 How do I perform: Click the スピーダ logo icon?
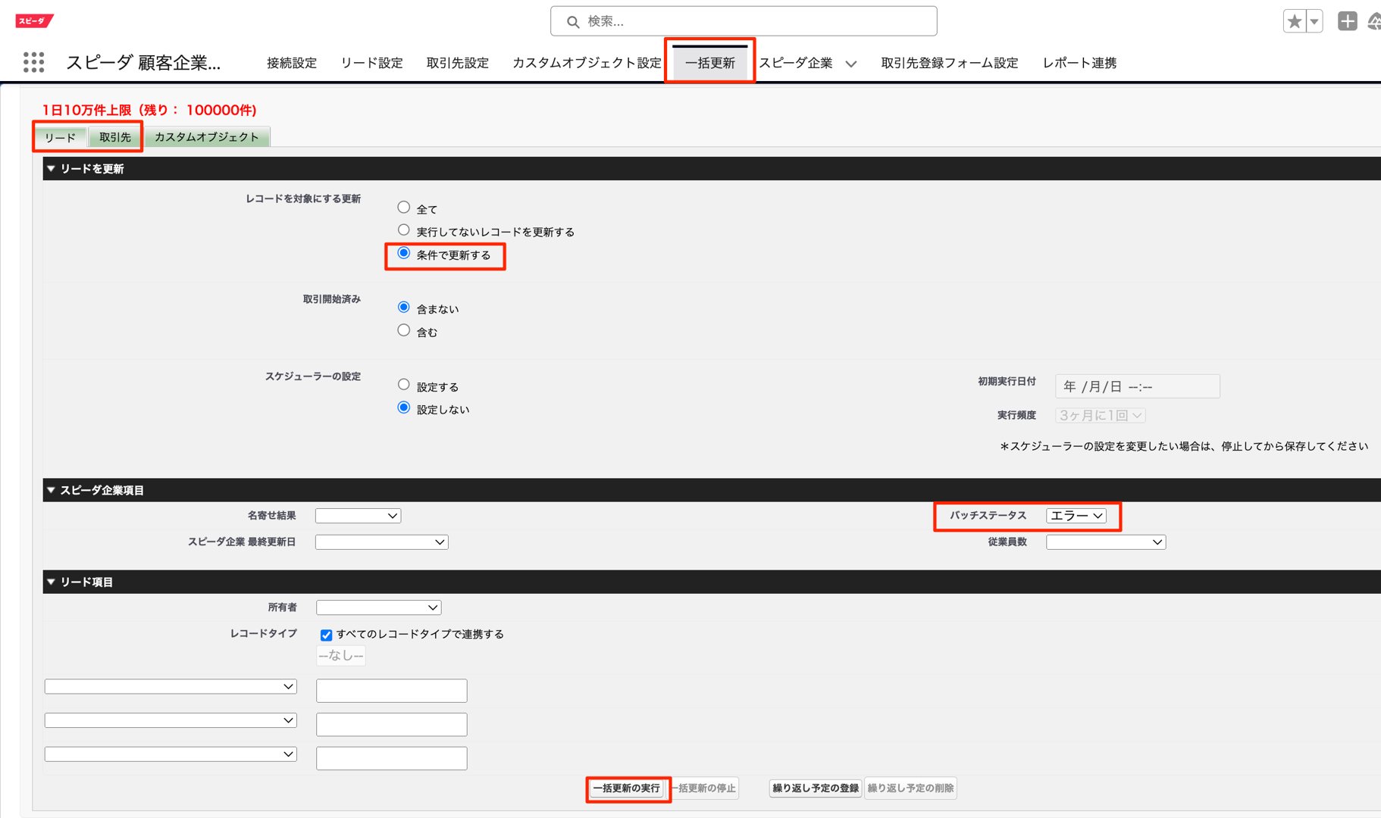pos(33,20)
